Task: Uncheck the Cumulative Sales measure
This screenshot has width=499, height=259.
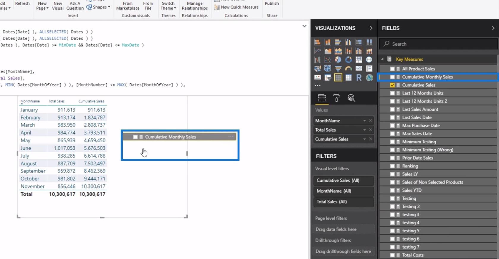Action: [x=392, y=85]
